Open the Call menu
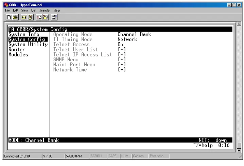The image size is (244, 166). [34, 11]
